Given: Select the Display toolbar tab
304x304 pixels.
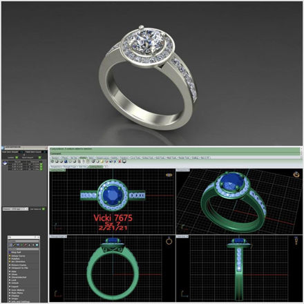Looking at the screenshot, I should (83, 158).
